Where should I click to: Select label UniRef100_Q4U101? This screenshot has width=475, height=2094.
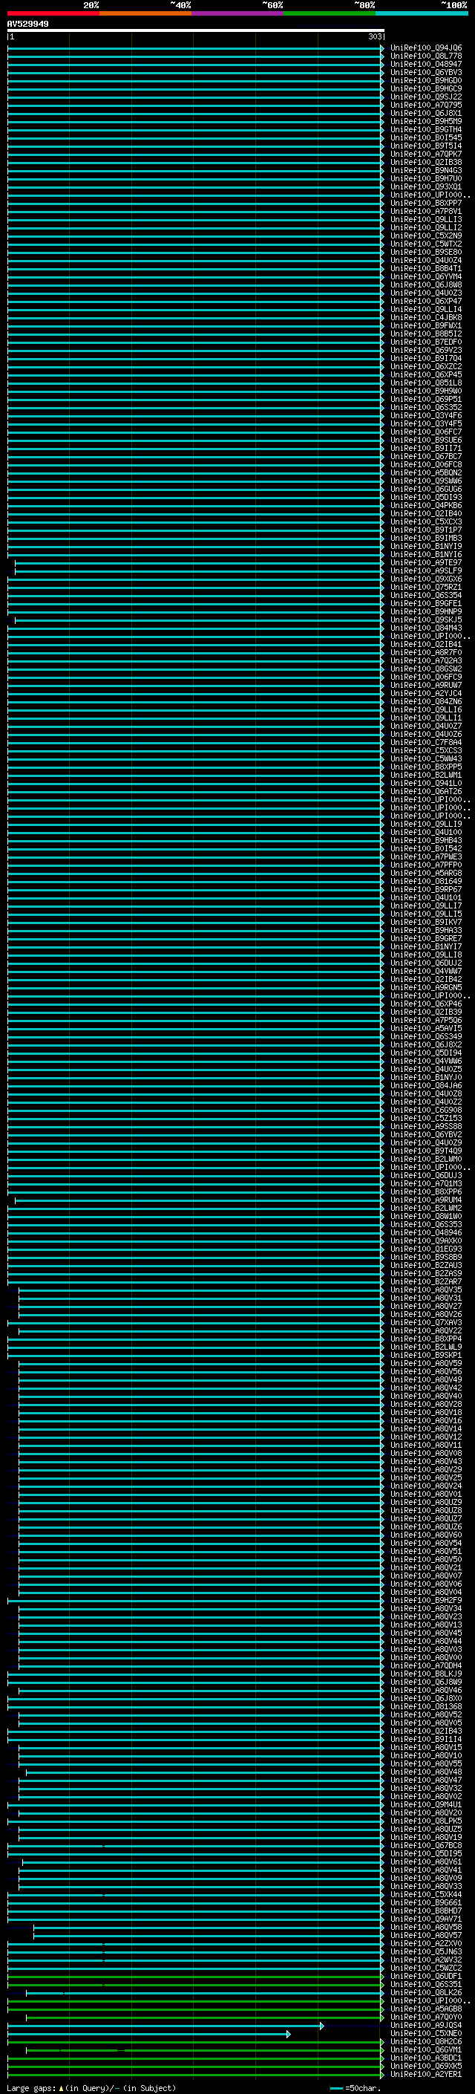pos(426,897)
